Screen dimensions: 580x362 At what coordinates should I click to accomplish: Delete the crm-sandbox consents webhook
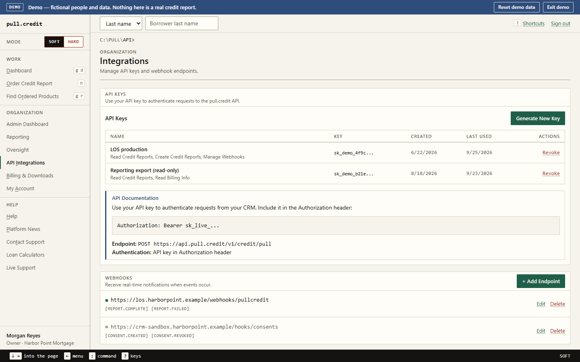coord(557,331)
